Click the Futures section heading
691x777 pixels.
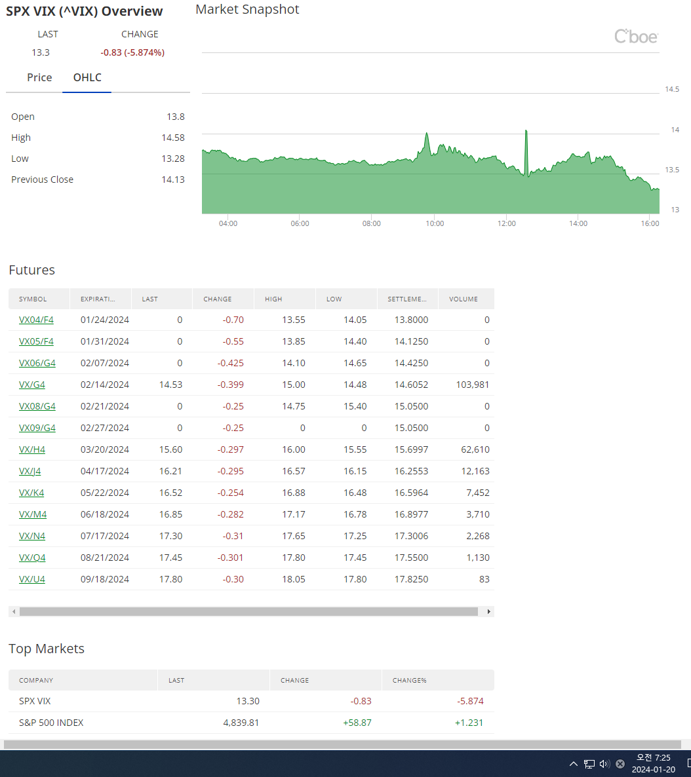pyautogui.click(x=31, y=271)
